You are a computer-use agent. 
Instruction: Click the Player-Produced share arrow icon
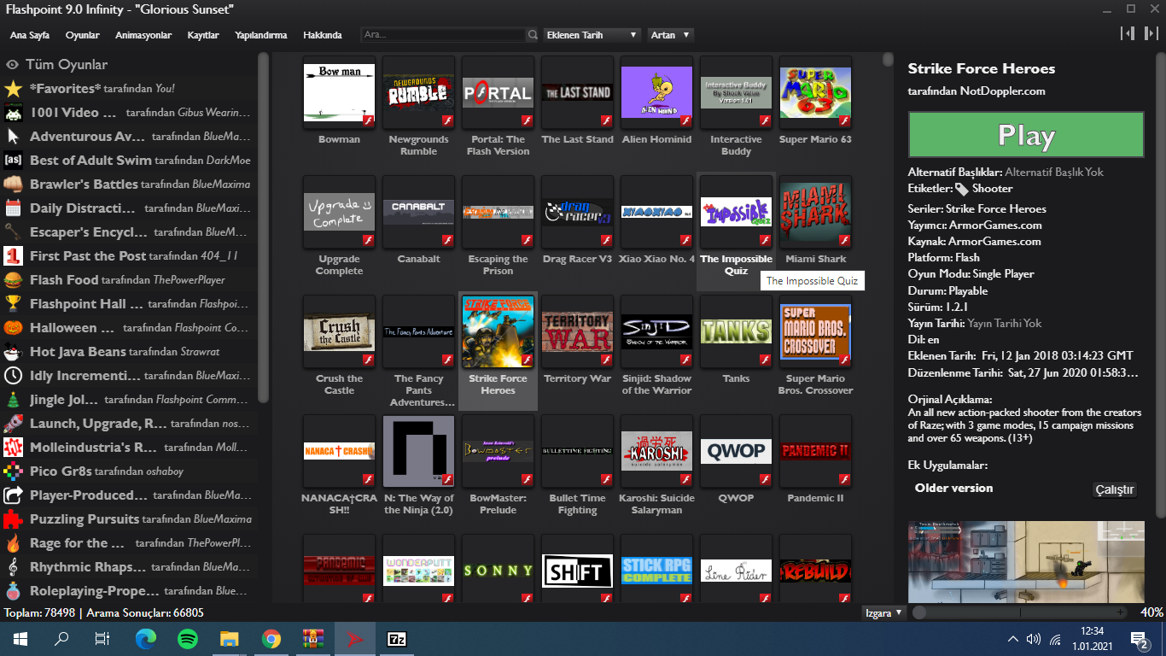tap(13, 495)
